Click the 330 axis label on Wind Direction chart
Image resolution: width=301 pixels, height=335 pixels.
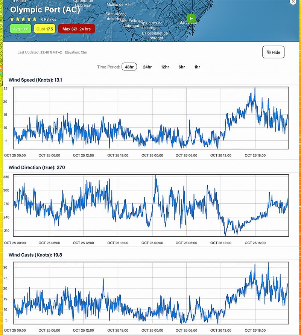[x=6, y=177]
